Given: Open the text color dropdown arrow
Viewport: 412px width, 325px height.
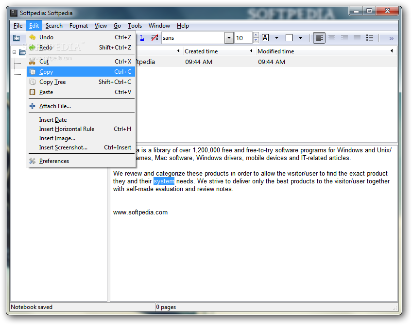Looking at the screenshot, I should [276, 38].
